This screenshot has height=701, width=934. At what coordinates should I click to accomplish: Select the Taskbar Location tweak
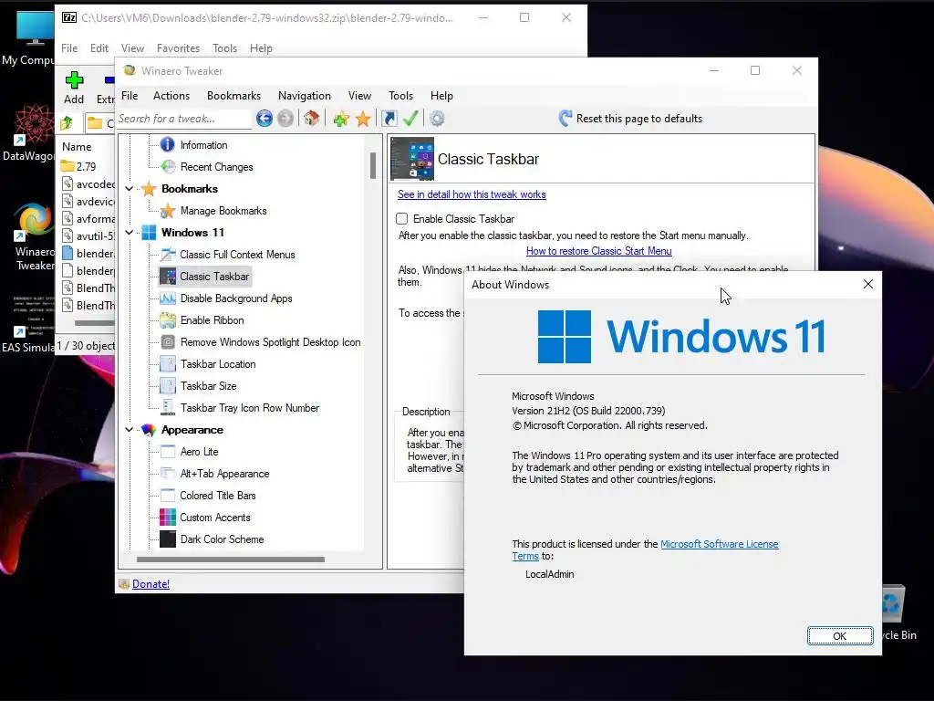pyautogui.click(x=218, y=364)
